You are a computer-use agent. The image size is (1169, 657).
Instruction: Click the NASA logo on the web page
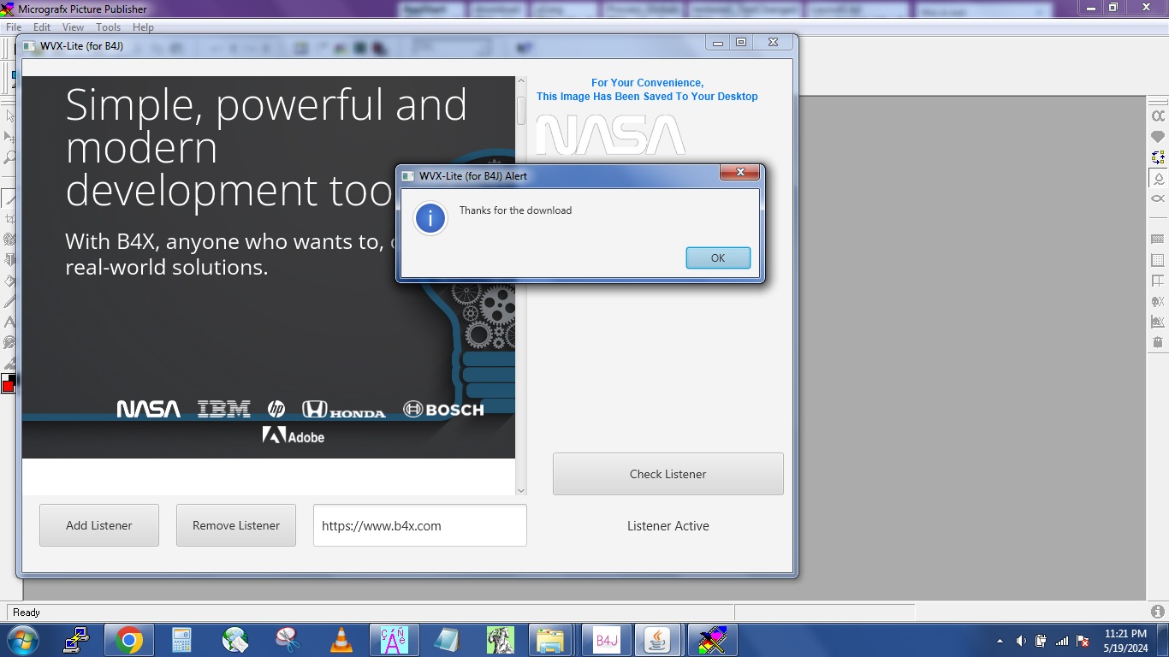tap(149, 410)
